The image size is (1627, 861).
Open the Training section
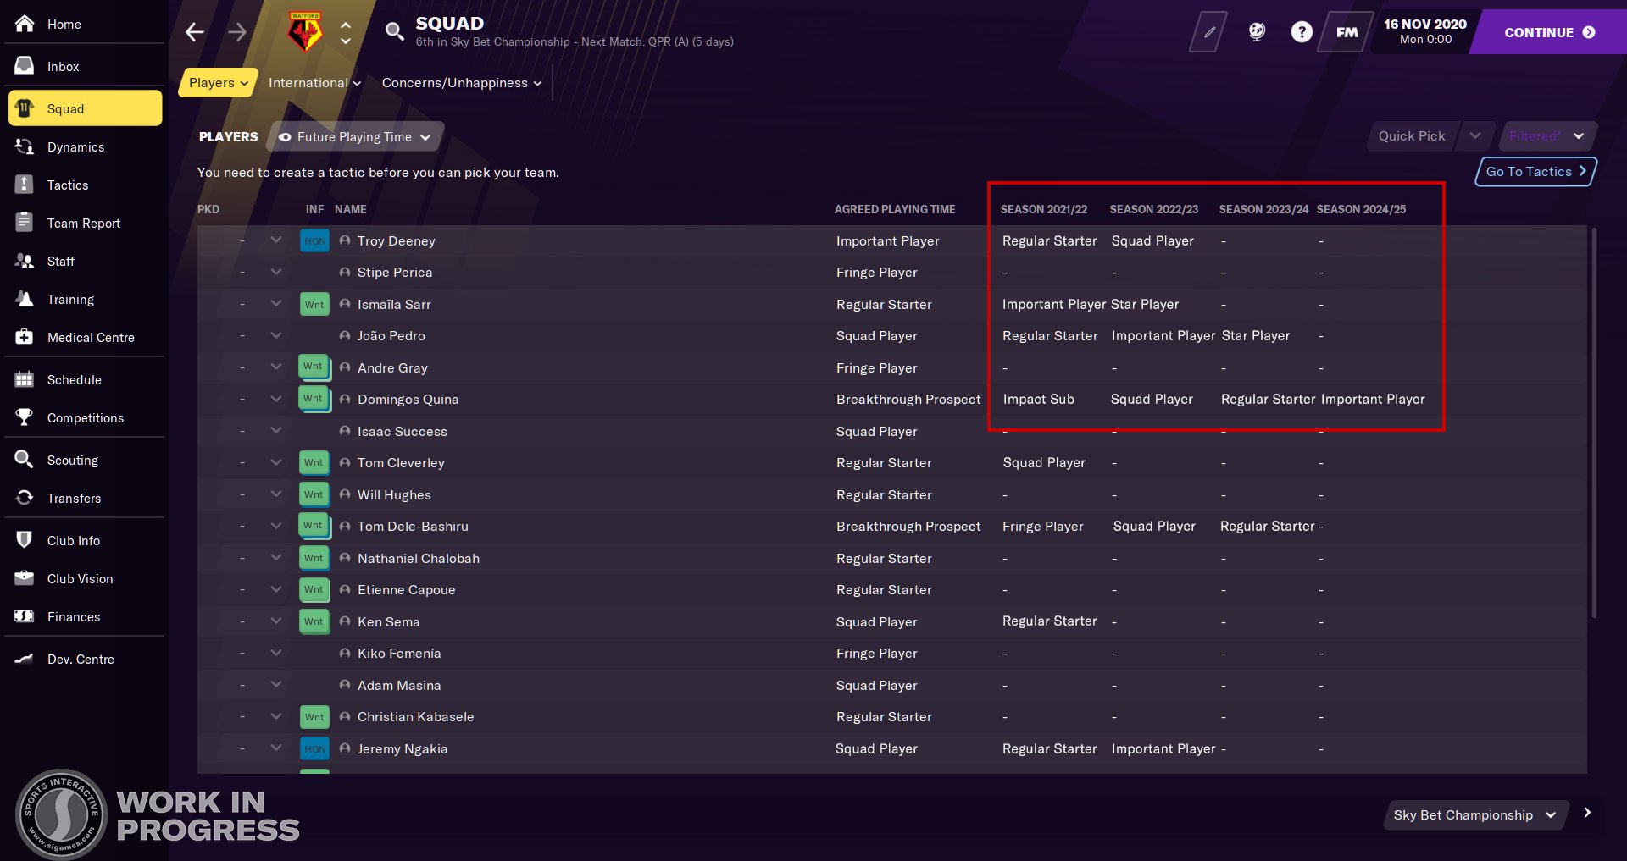70,299
